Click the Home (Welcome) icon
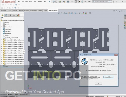Image resolution: width=126 pixels, height=97 pixels. coord(54,2)
